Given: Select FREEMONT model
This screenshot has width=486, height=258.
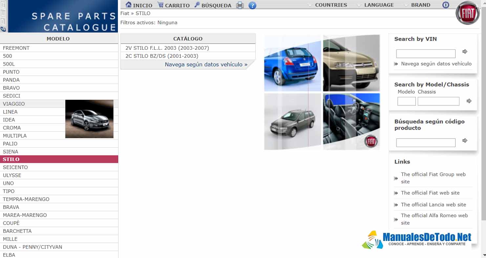Looking at the screenshot, I should point(59,48).
